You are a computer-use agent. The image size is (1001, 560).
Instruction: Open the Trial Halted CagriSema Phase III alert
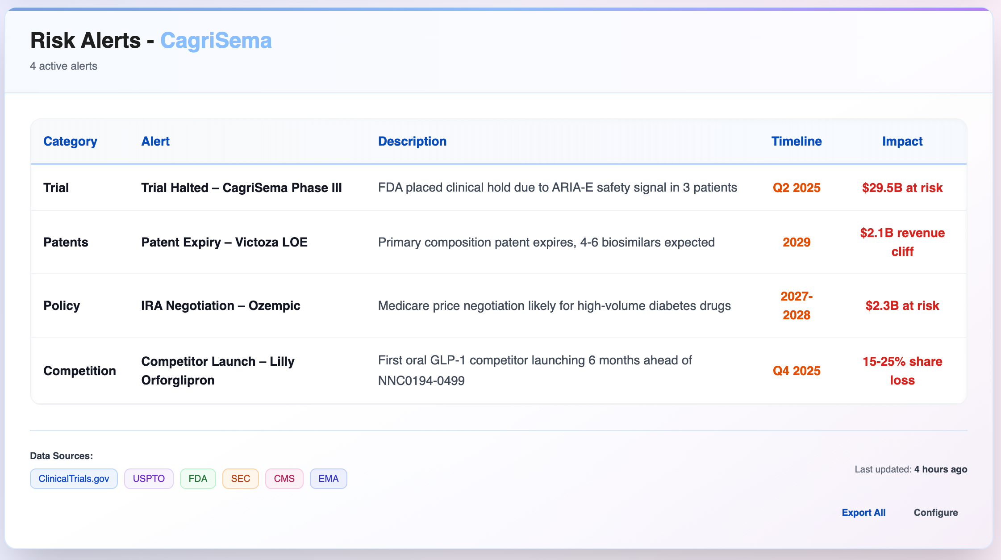point(242,188)
